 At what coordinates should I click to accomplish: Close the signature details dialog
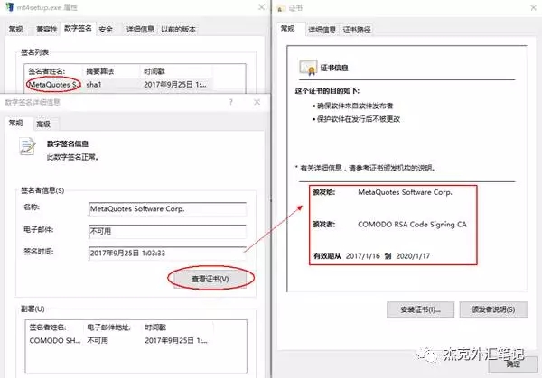coord(257,102)
